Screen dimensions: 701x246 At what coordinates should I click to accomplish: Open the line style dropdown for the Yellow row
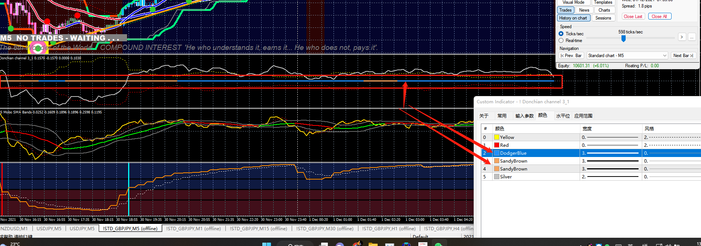pyautogui.click(x=672, y=137)
